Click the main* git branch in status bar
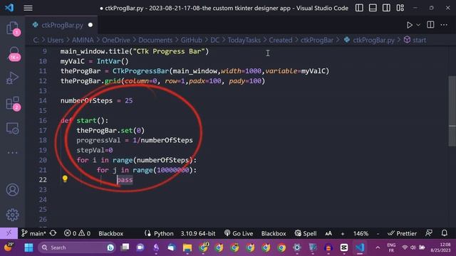Image resolution: width=456 pixels, height=256 pixels. (x=33, y=233)
